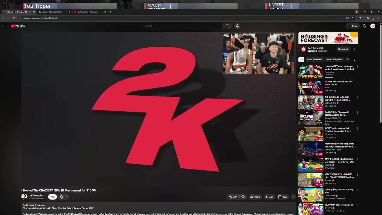Image resolution: width=382 pixels, height=215 pixels.
Task: Open browser three-dot menu
Action: (379, 18)
